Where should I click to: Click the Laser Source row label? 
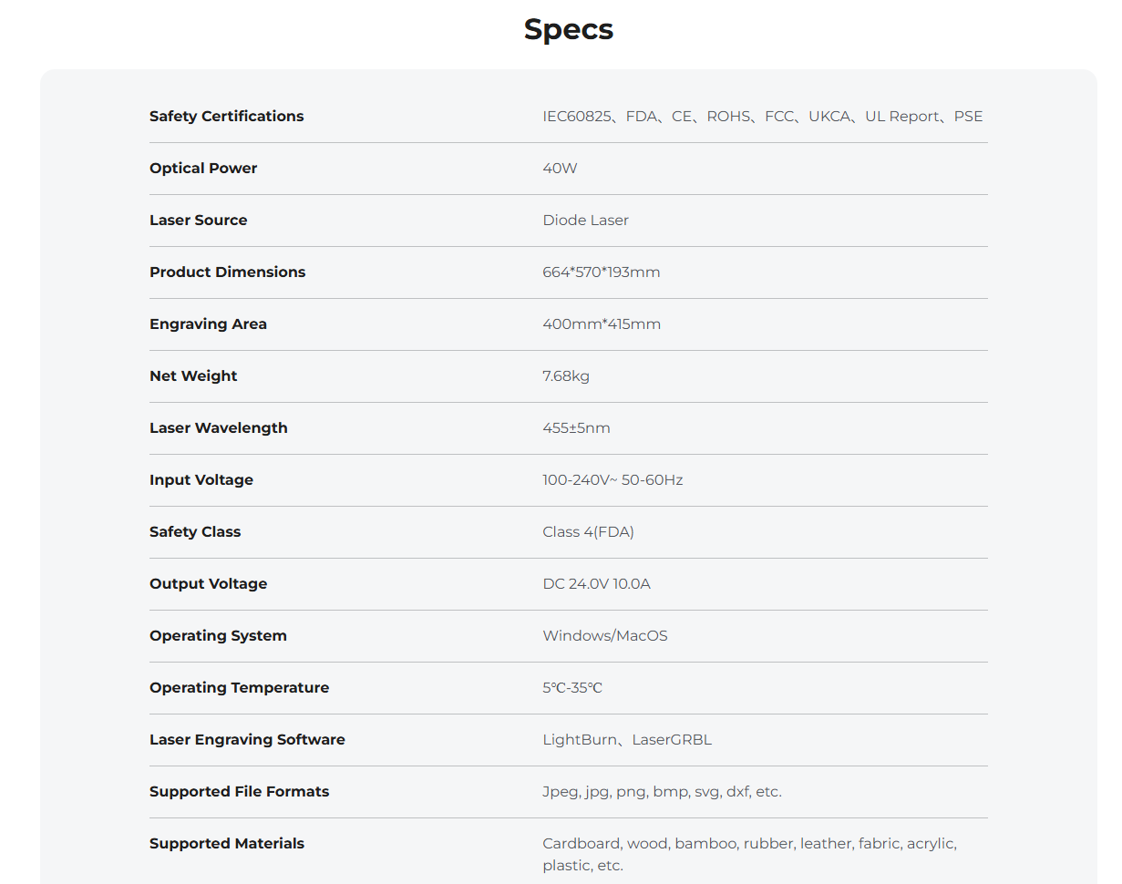point(199,220)
